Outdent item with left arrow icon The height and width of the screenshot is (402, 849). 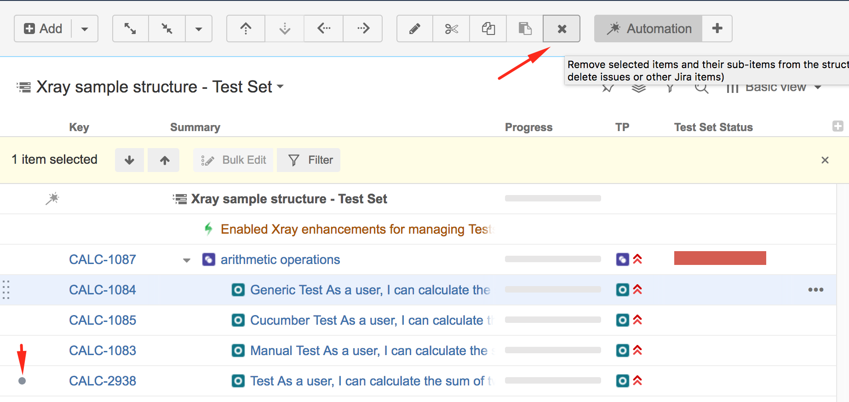point(324,29)
